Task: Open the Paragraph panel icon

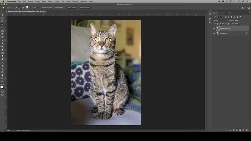Action: click(x=210, y=23)
